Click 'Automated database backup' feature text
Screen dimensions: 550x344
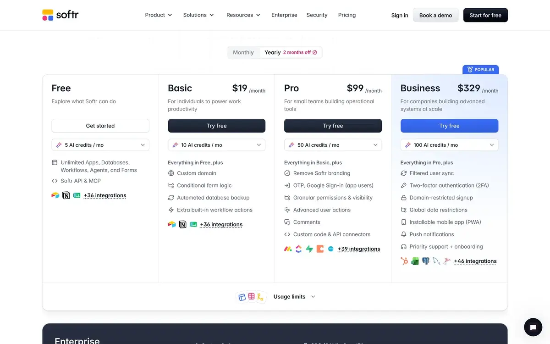pyautogui.click(x=213, y=198)
